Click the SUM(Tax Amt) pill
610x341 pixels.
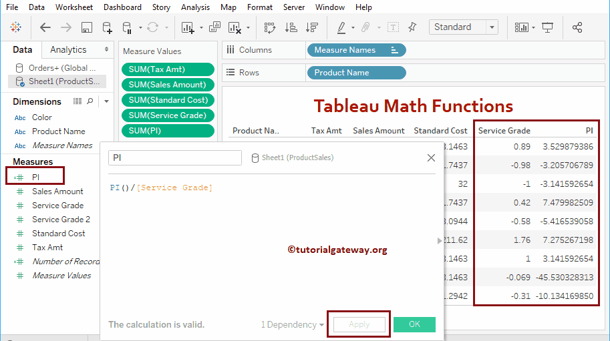point(168,69)
